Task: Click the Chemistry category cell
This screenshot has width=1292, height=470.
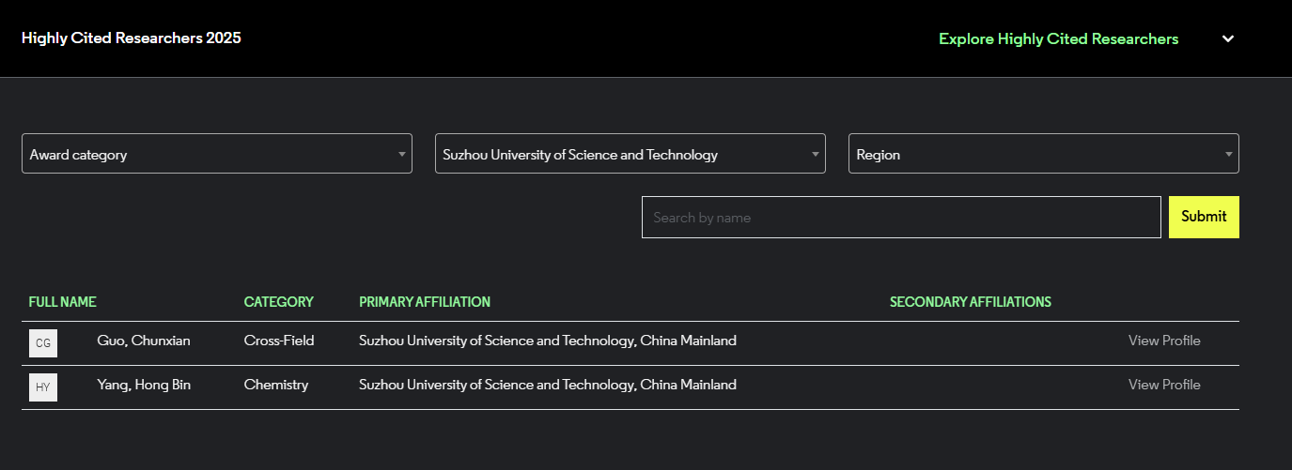Action: click(x=275, y=385)
